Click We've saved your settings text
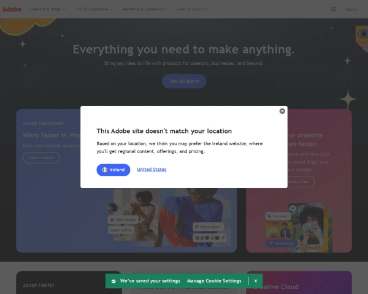Screen dimensions: 368x294 pos(150,281)
